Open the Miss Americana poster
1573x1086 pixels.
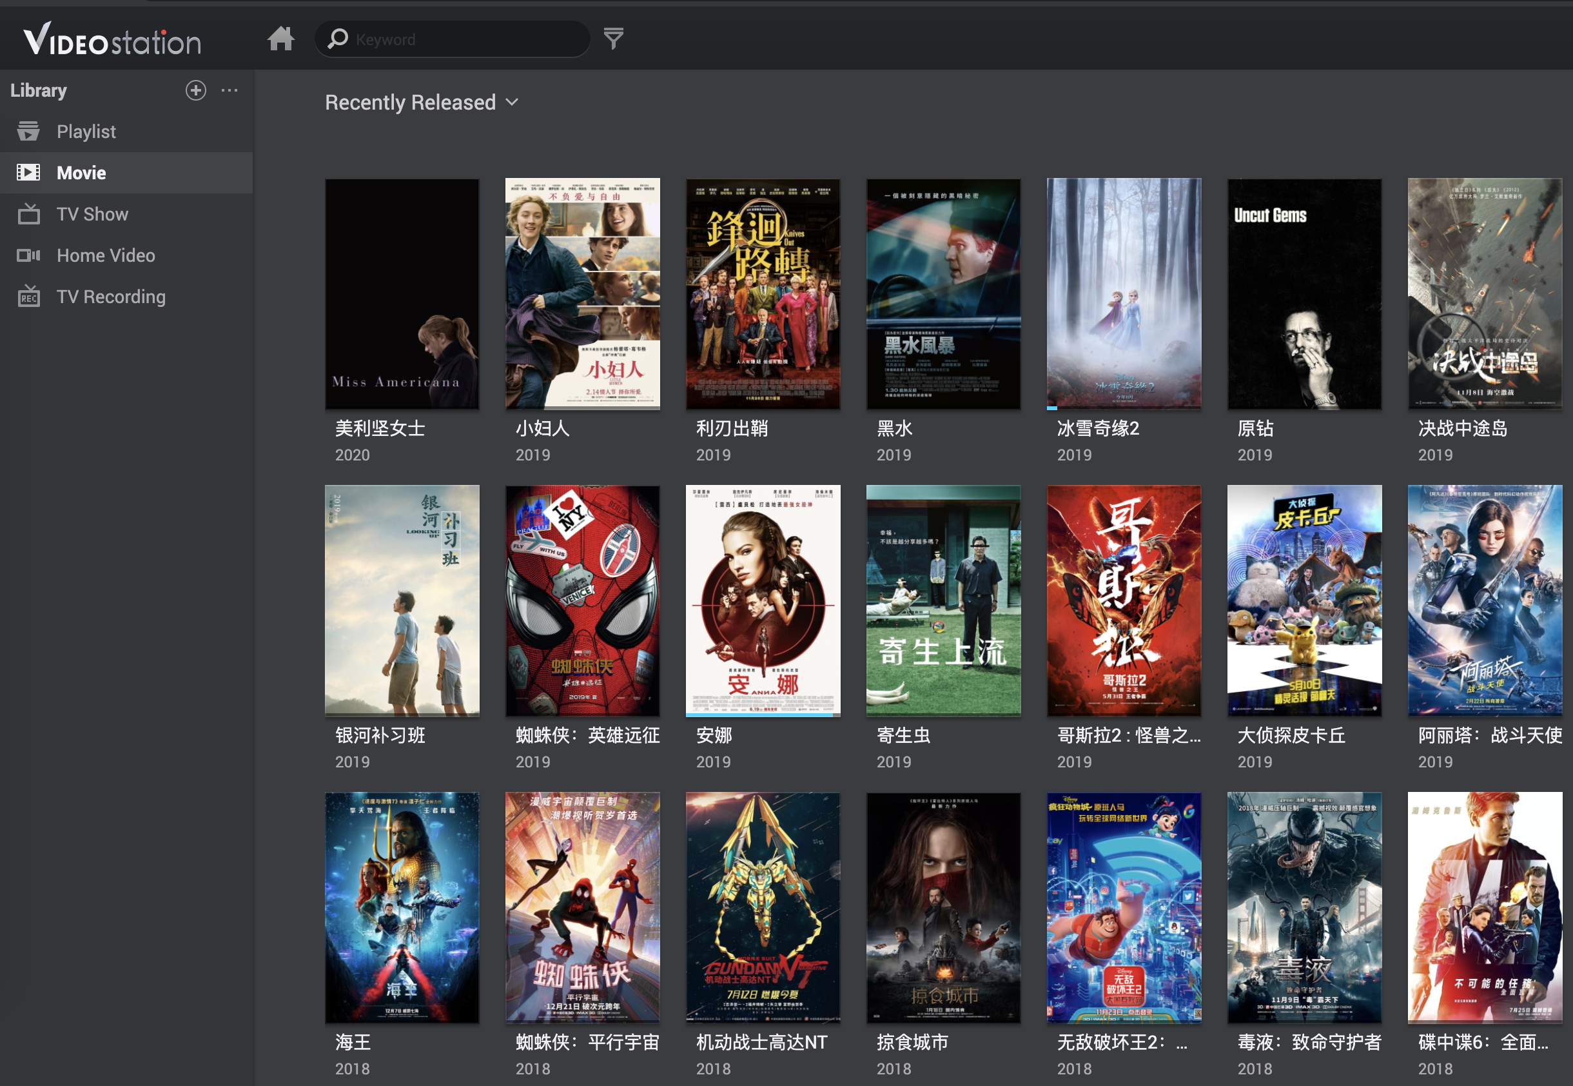tap(402, 294)
